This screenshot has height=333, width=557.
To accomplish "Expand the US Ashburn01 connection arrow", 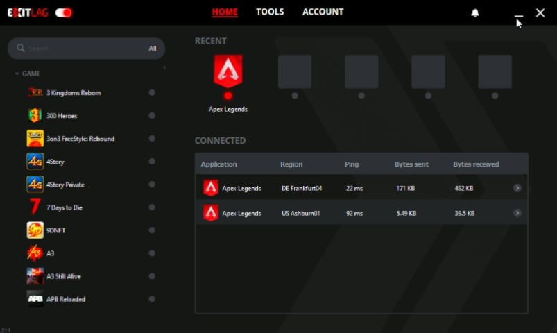I will pos(517,213).
